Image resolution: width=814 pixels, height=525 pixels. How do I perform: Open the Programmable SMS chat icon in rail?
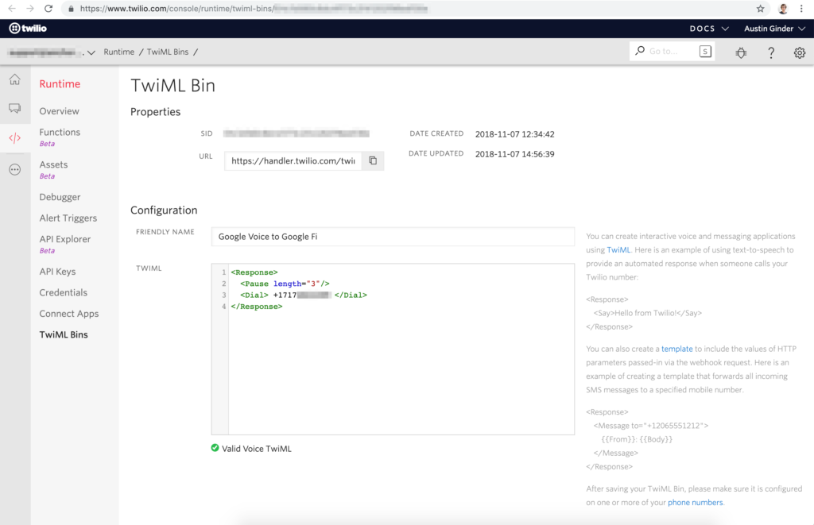click(14, 108)
